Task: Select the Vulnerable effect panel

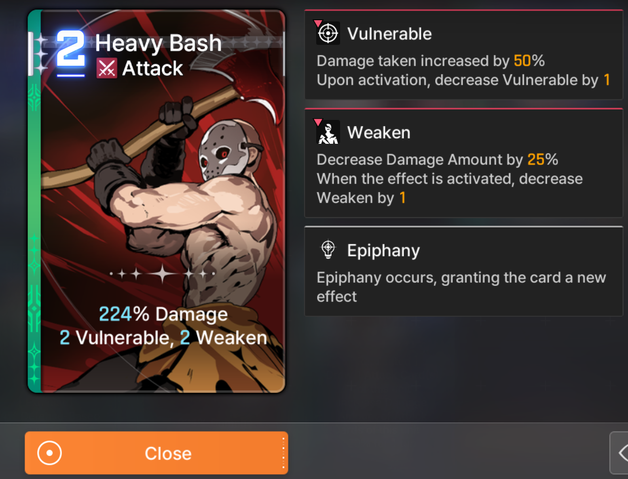Action: [x=463, y=55]
